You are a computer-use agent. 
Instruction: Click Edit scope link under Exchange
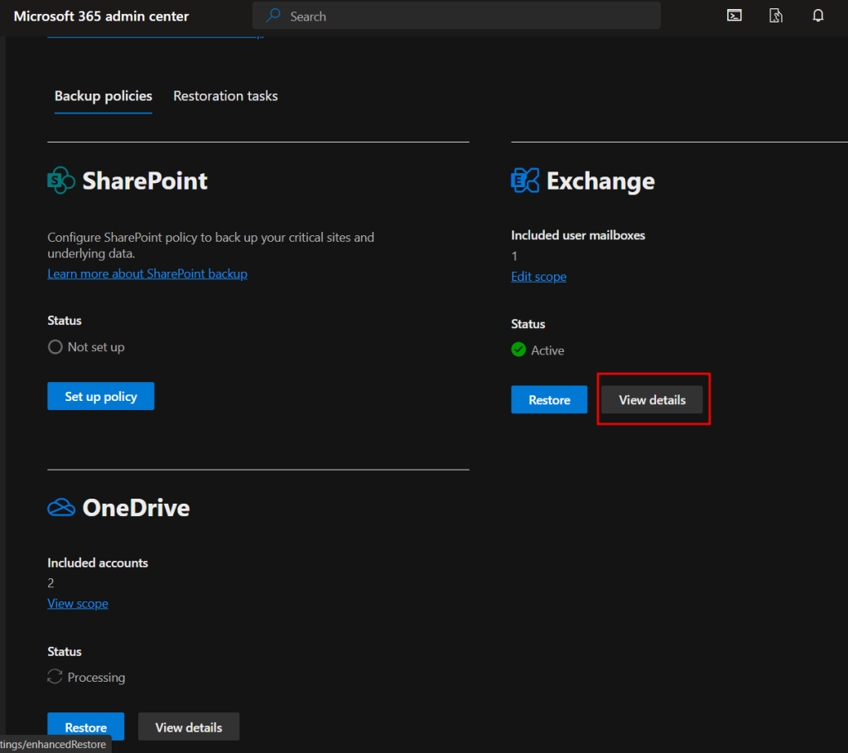pyautogui.click(x=538, y=277)
